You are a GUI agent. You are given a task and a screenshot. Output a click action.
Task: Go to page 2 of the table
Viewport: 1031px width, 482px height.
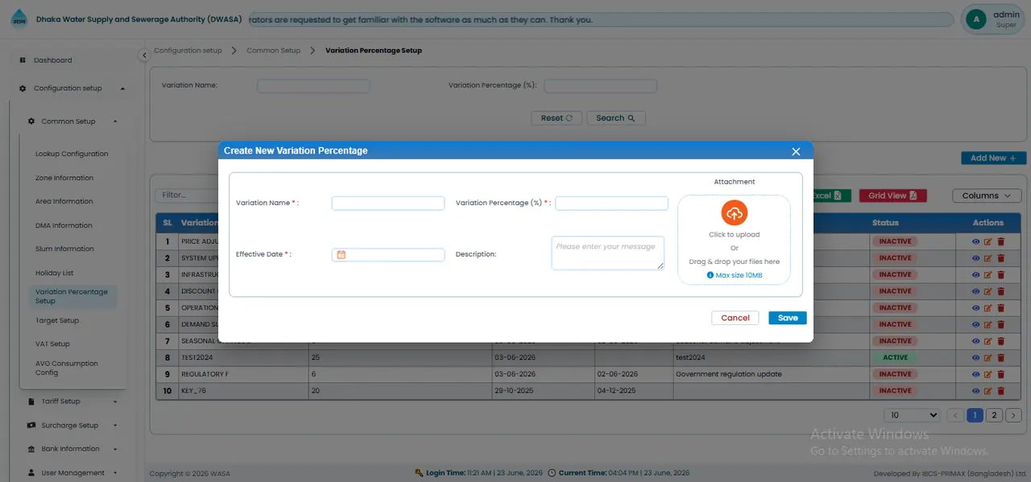tap(995, 415)
